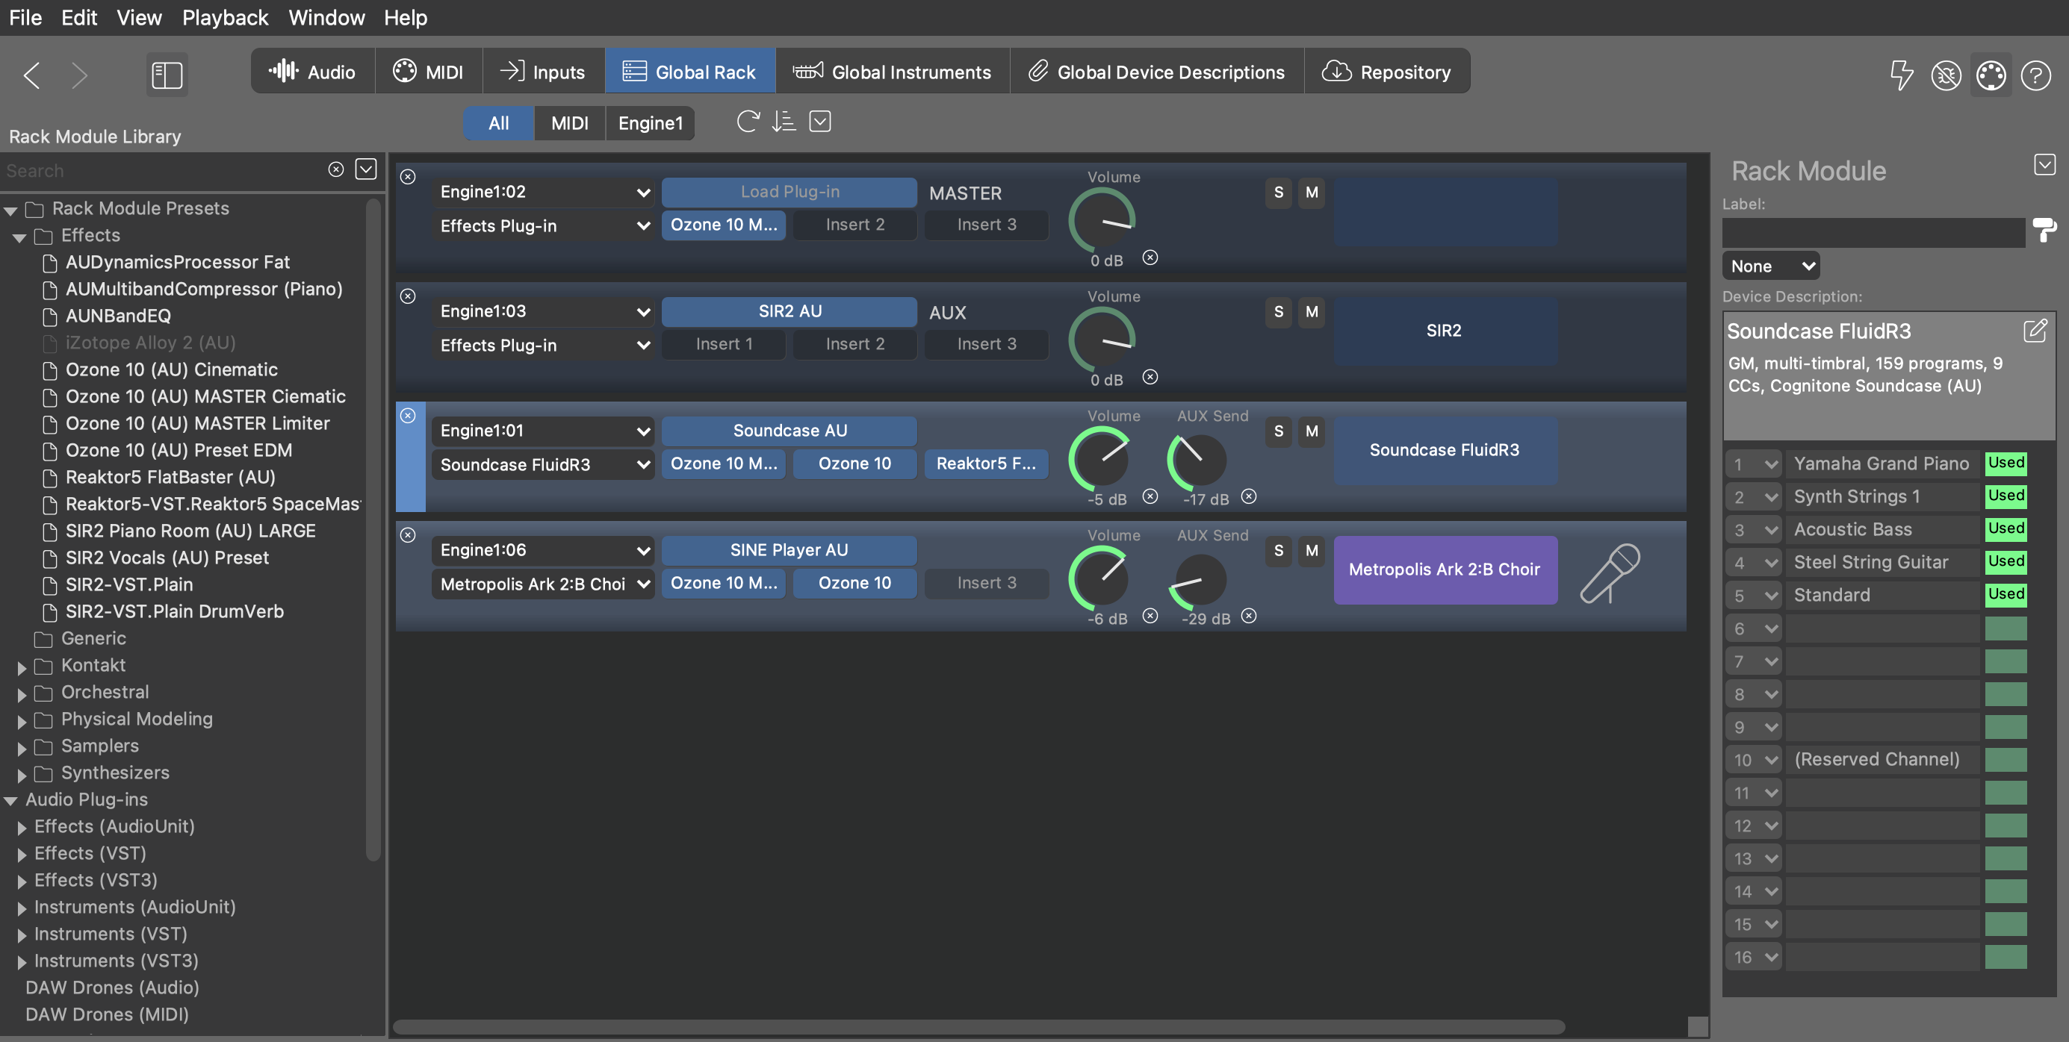Screen dimensions: 2069x1042
Task: Open channel 10 program dropdown
Action: point(1753,759)
